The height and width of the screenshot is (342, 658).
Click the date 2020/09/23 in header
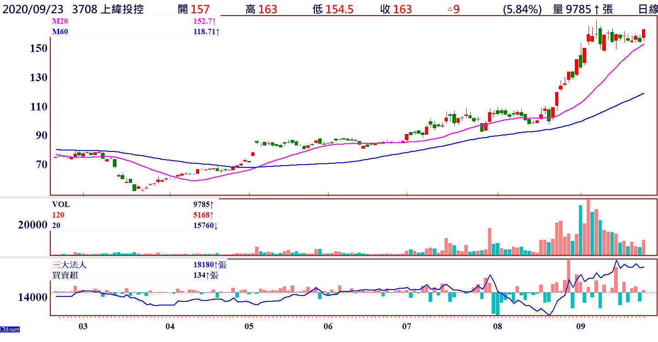point(33,9)
